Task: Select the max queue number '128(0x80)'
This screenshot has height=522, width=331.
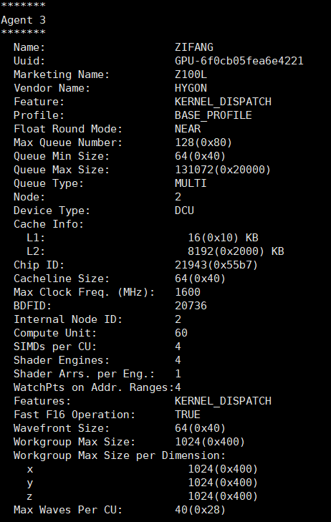Action: coord(203,142)
